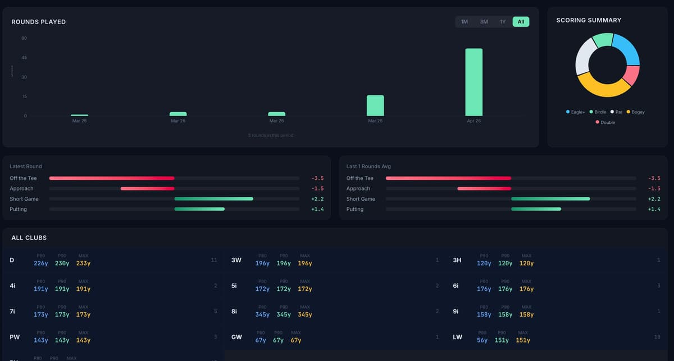Open the Driver (D) club details
The width and height of the screenshot is (674, 361).
tap(112, 259)
